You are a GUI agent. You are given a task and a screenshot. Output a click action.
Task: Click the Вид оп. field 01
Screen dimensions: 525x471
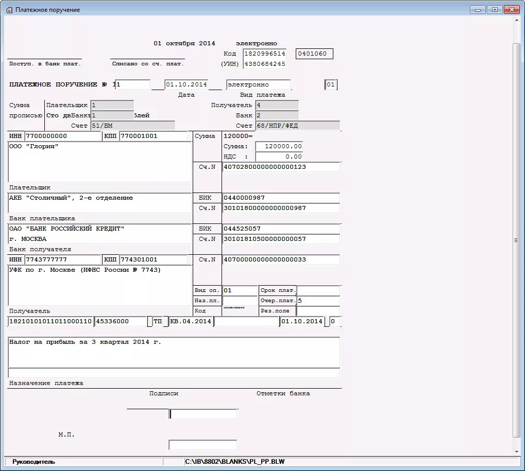pyautogui.click(x=240, y=290)
